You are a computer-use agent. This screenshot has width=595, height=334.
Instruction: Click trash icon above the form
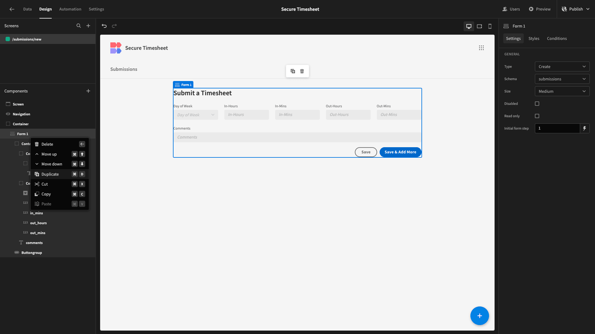pos(302,71)
